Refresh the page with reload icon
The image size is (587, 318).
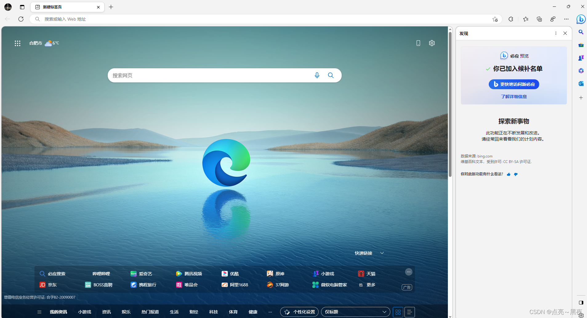click(x=21, y=19)
